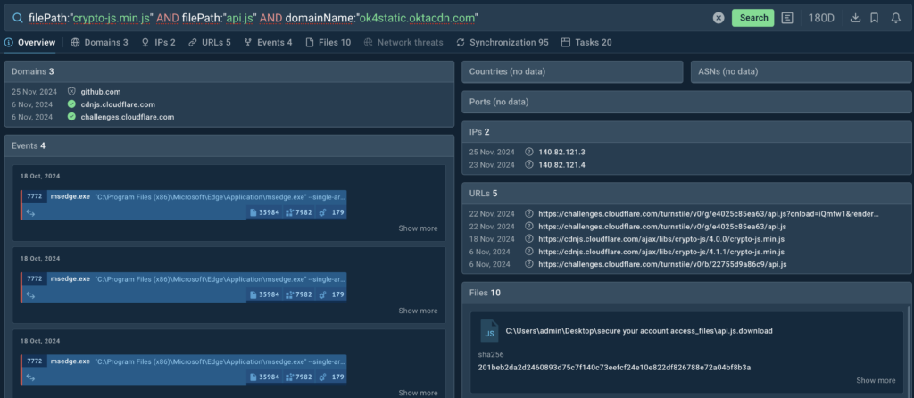
Task: Click the question icon beside IP 140.82.121.3
Action: point(529,152)
